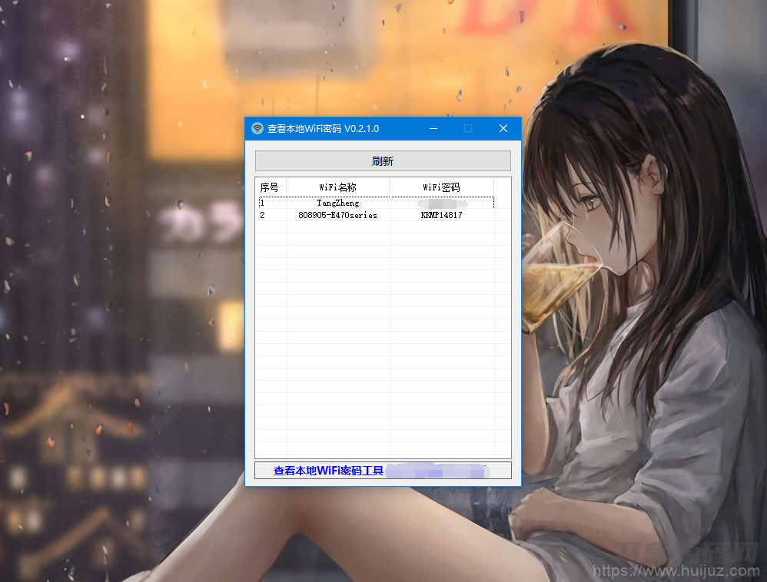Click the 序号 column header
Viewport: 767px width, 582px height.
pyautogui.click(x=271, y=187)
